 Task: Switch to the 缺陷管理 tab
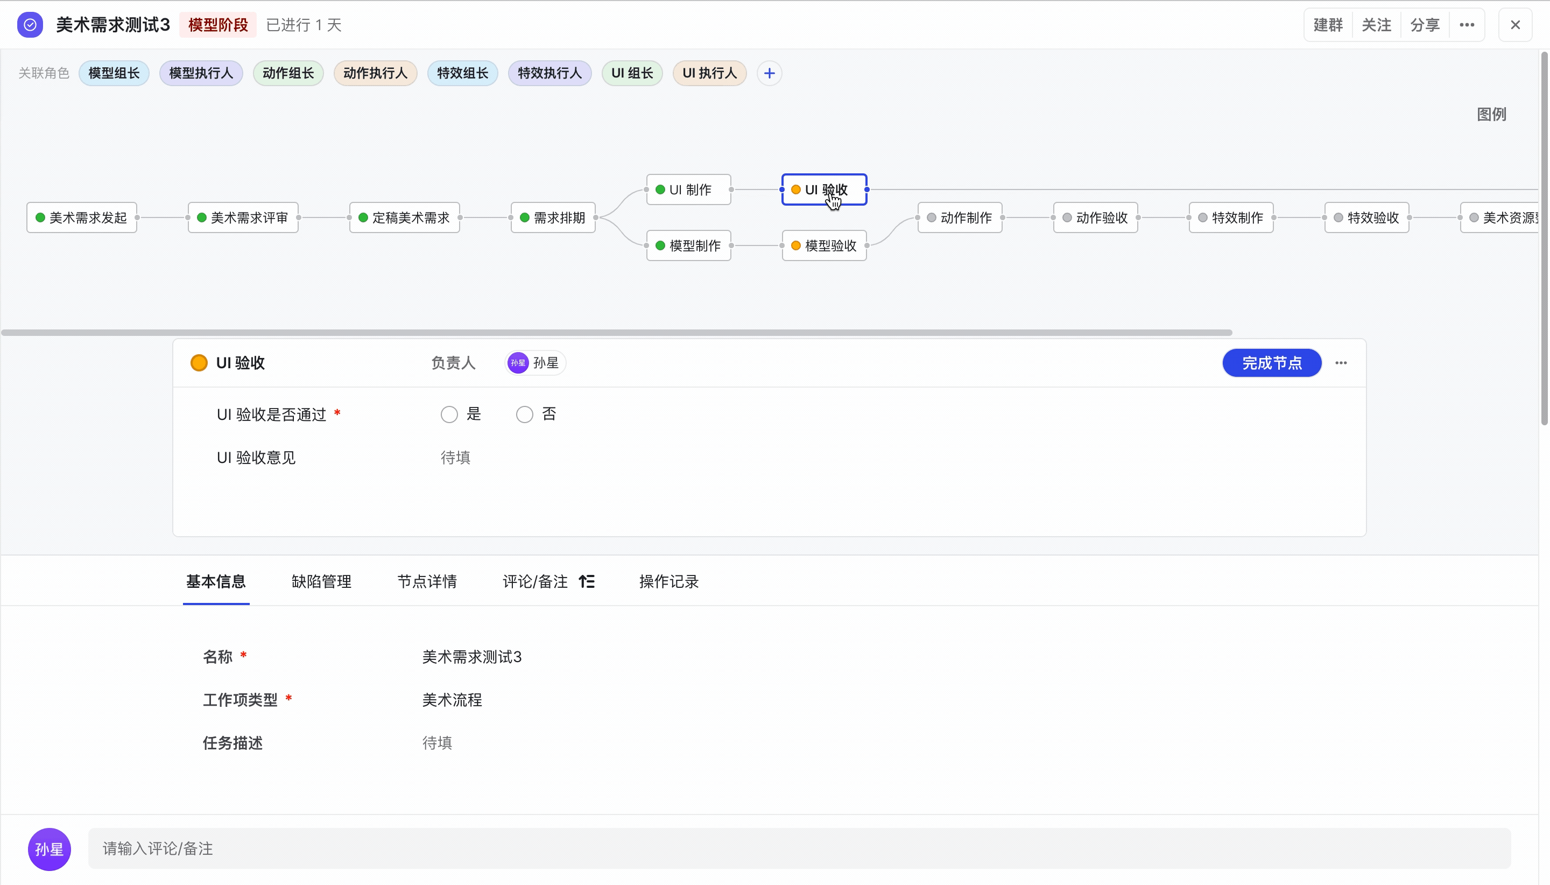(321, 582)
